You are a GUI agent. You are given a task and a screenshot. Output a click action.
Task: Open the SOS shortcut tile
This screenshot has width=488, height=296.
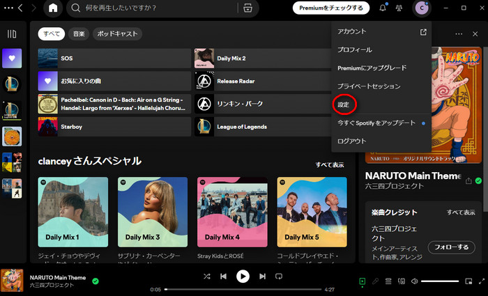[114, 58]
